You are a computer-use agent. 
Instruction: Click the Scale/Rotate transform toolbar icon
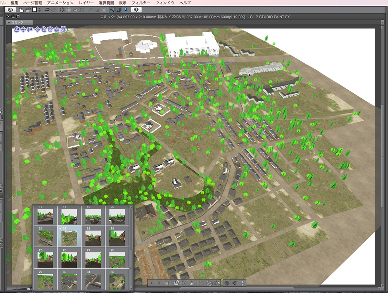(x=82, y=10)
